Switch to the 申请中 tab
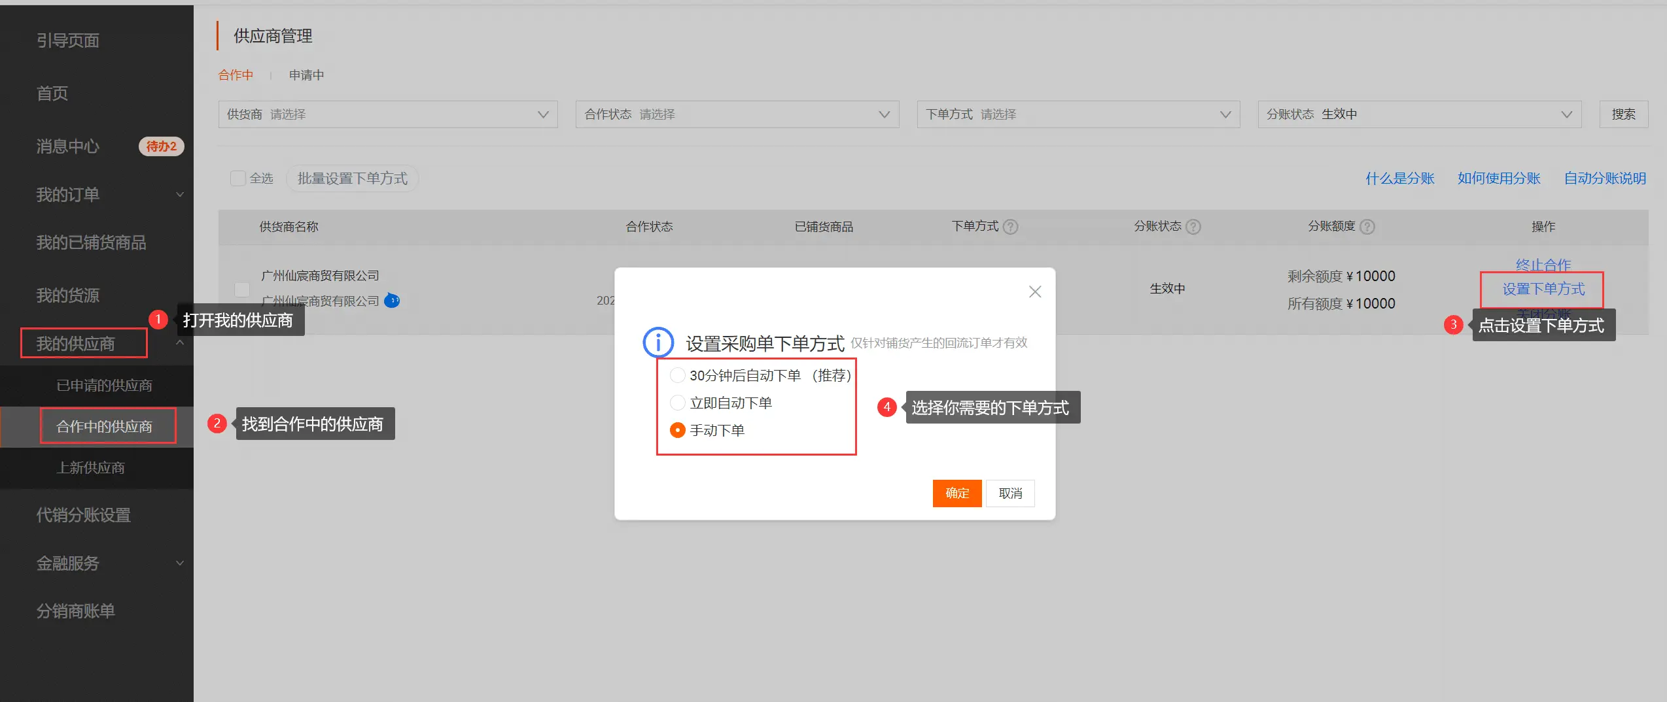 pos(306,75)
